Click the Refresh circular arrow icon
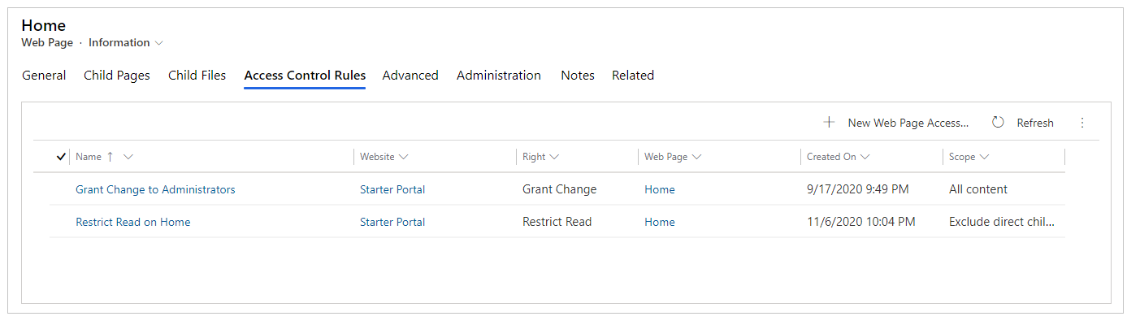 click(x=999, y=123)
